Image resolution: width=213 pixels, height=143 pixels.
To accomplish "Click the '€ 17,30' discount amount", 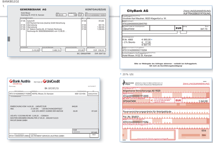I will coord(146,42).
